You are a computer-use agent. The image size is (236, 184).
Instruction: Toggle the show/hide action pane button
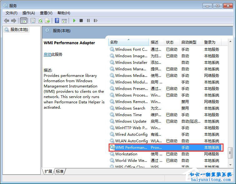[64, 21]
